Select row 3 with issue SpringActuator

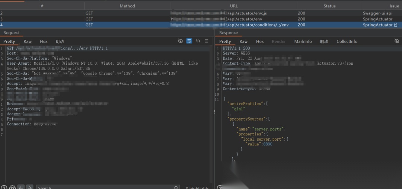[201, 19]
